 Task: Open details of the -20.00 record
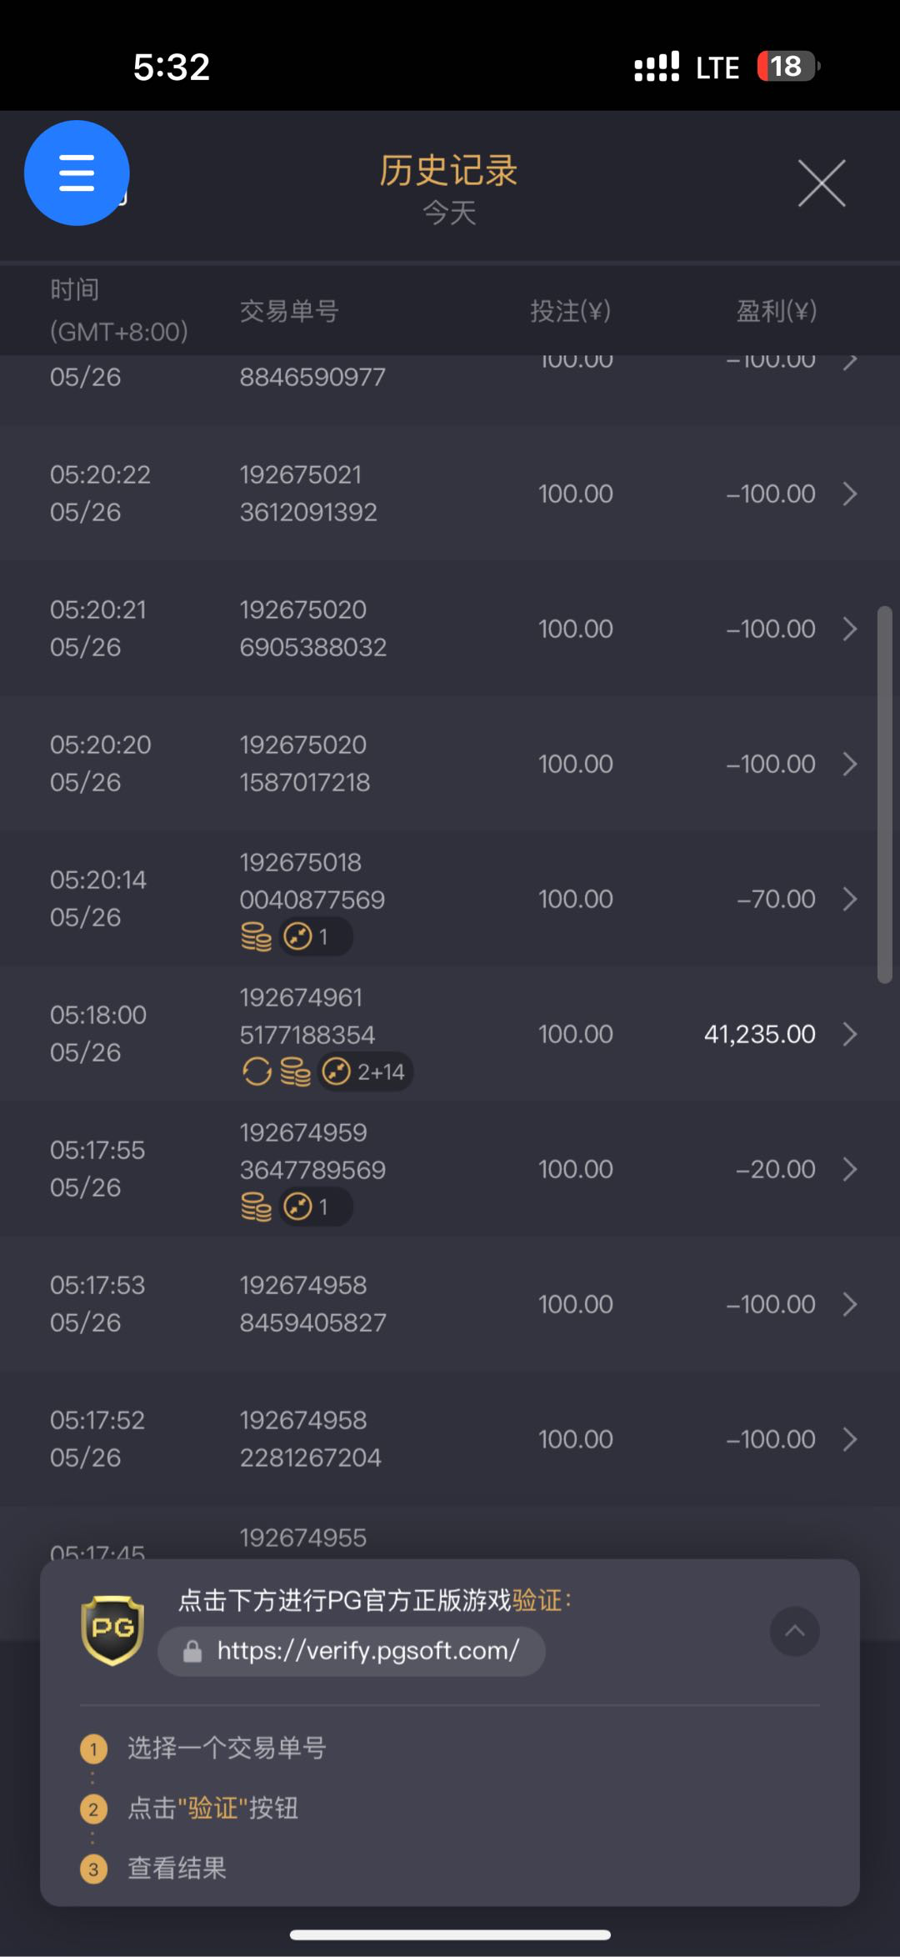849,1169
